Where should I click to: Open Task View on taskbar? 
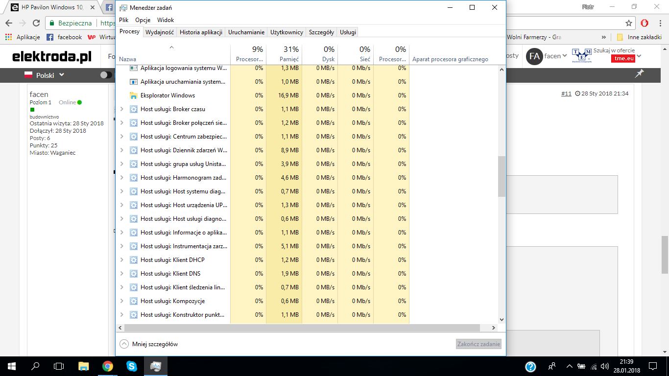pyautogui.click(x=59, y=366)
